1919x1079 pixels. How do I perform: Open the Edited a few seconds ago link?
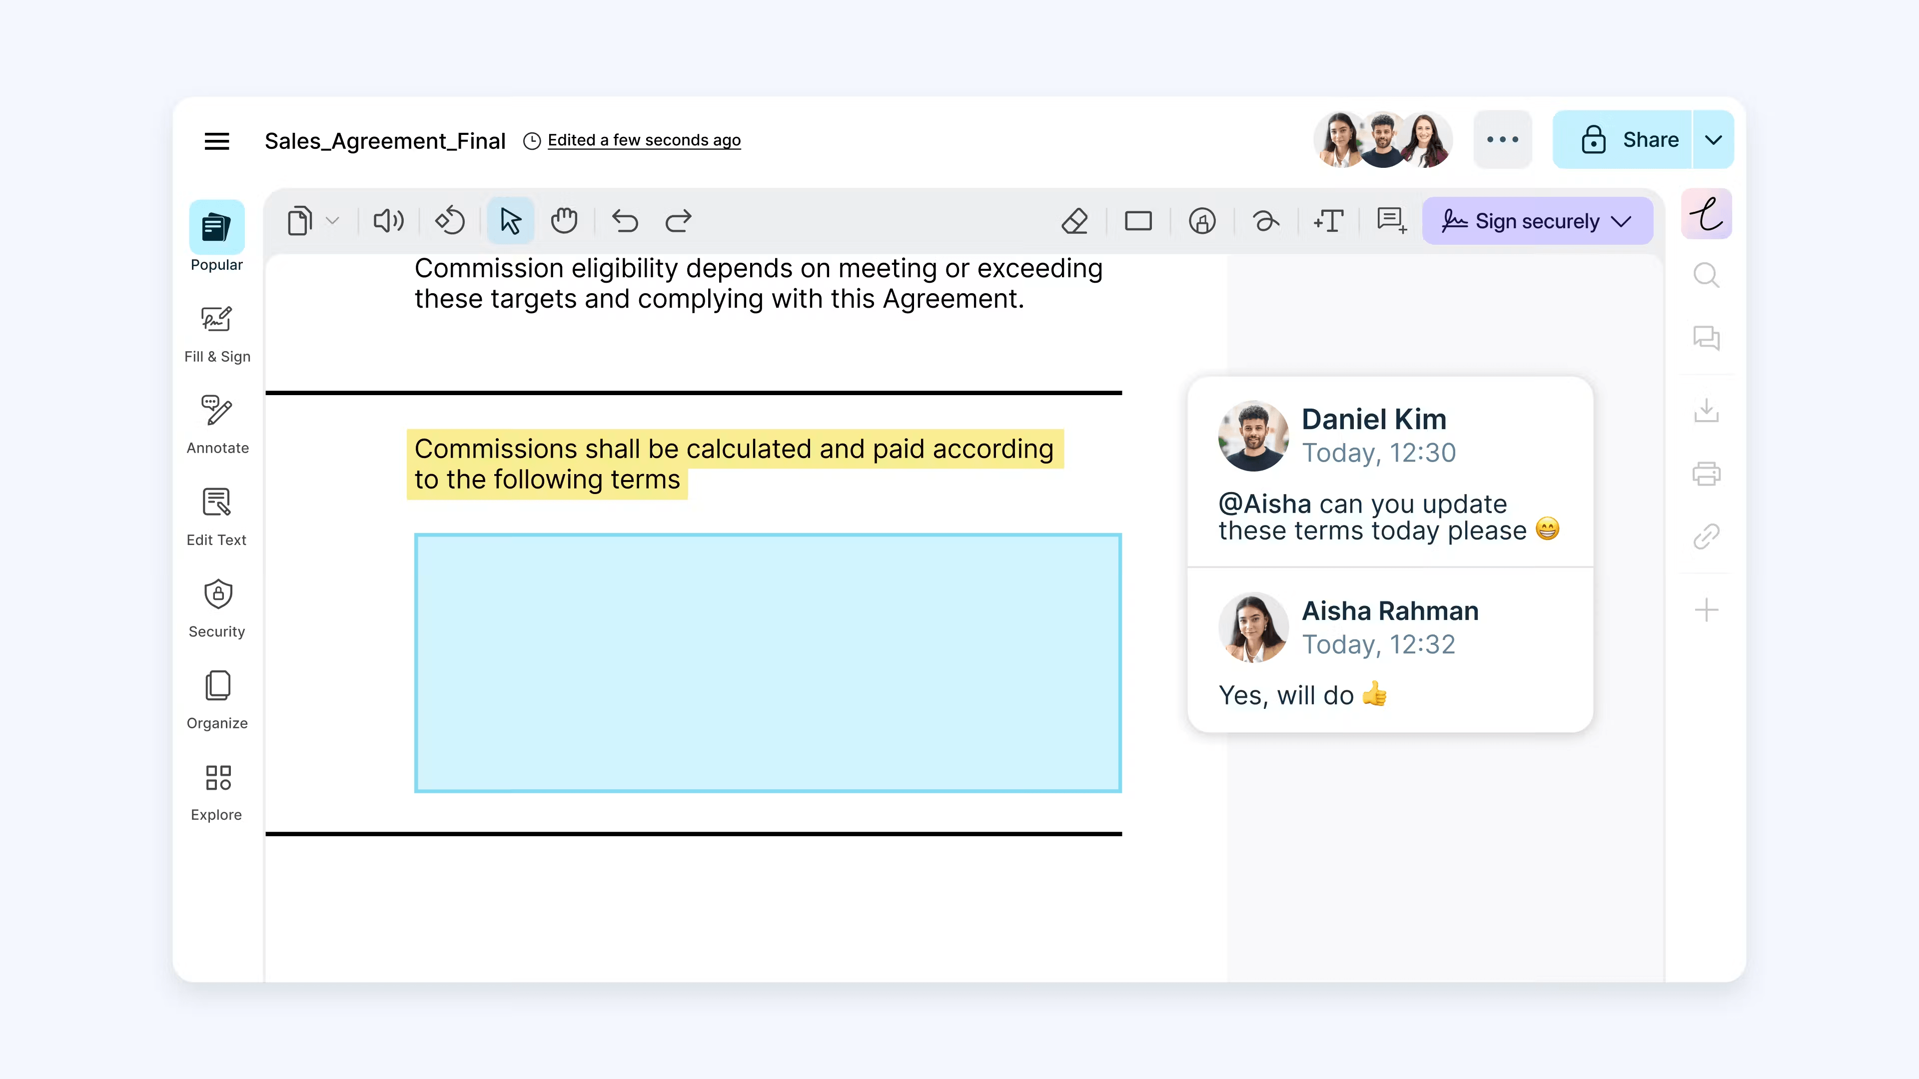pyautogui.click(x=644, y=141)
